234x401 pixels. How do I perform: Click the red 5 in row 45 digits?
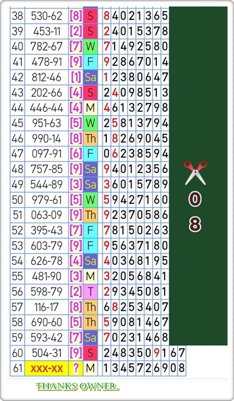115,124
